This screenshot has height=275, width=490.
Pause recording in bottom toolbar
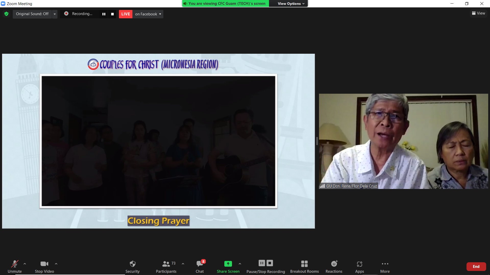click(262, 263)
